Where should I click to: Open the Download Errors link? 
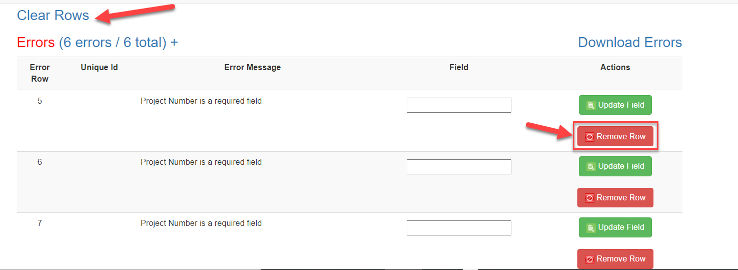click(x=629, y=43)
